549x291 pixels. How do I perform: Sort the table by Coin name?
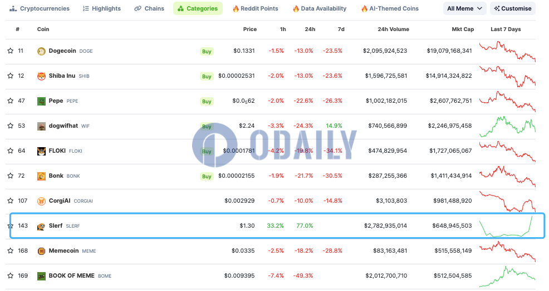(x=43, y=29)
